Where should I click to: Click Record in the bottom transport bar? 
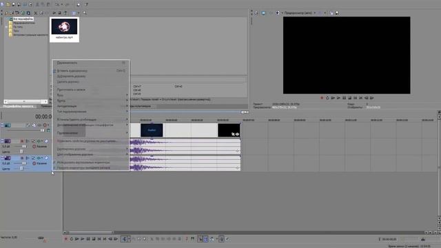[x=66, y=239]
